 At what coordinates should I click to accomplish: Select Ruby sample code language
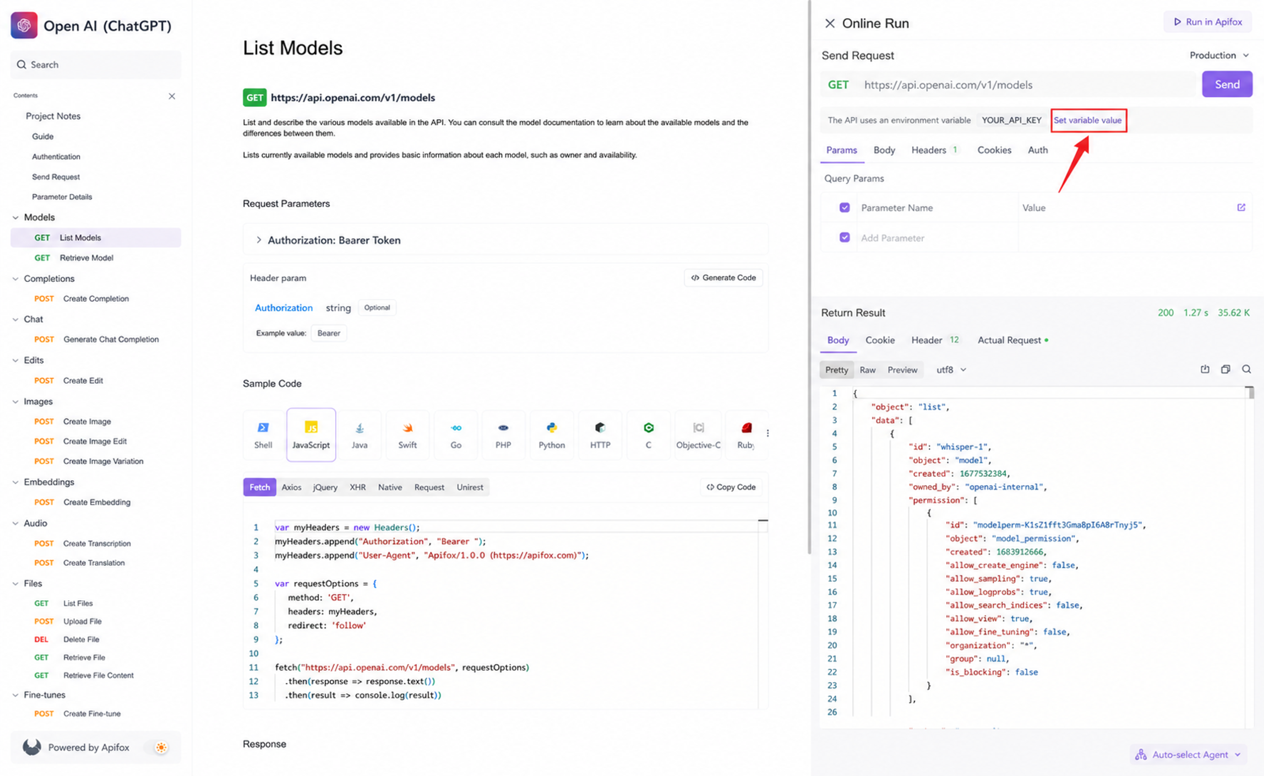point(746,435)
